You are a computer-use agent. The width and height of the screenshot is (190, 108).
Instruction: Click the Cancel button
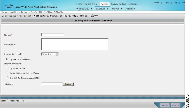tap(175, 105)
